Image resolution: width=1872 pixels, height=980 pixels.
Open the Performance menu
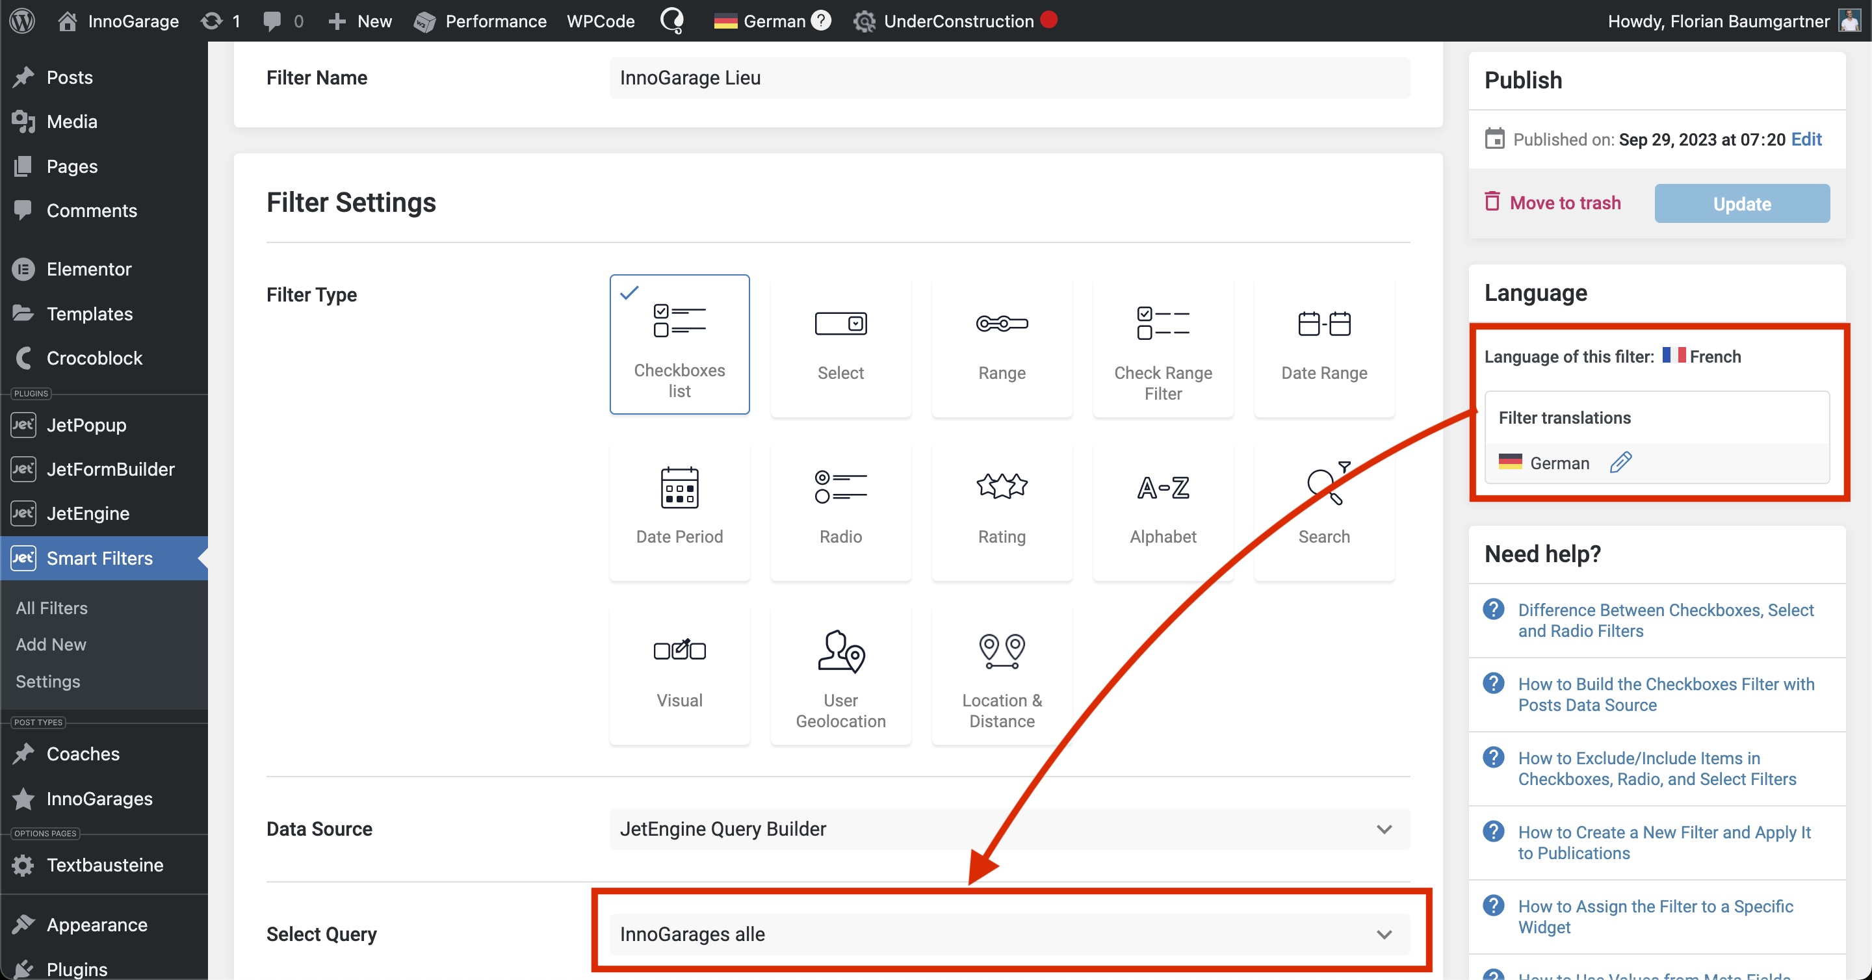480,21
